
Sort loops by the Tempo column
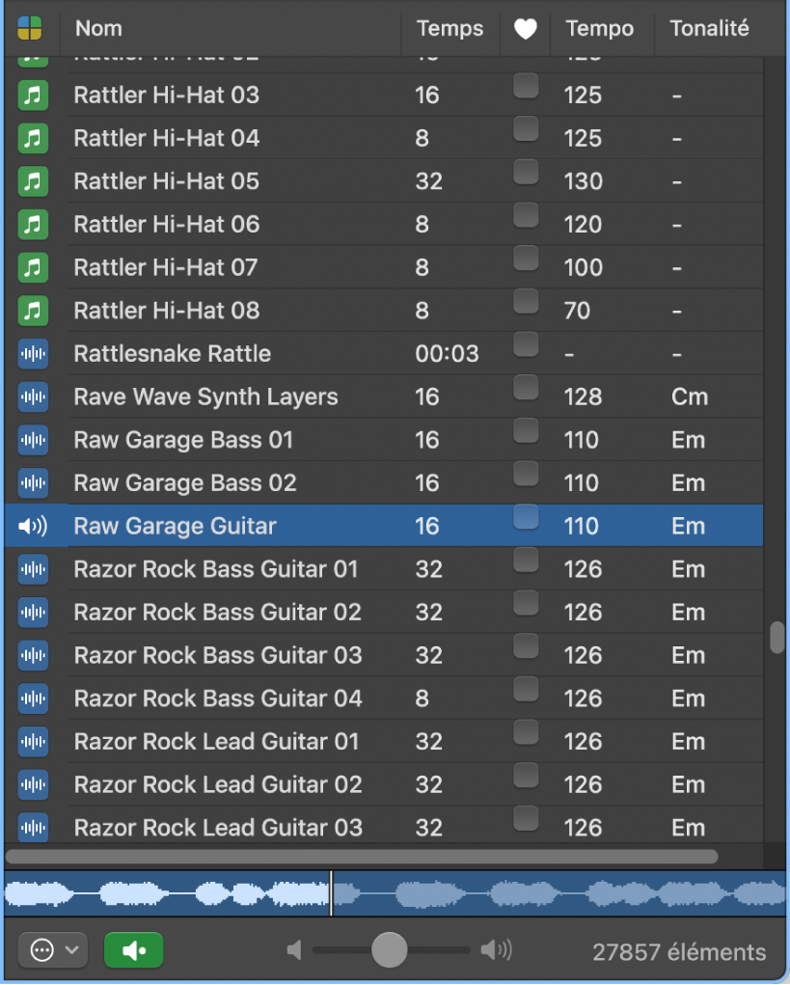(600, 29)
